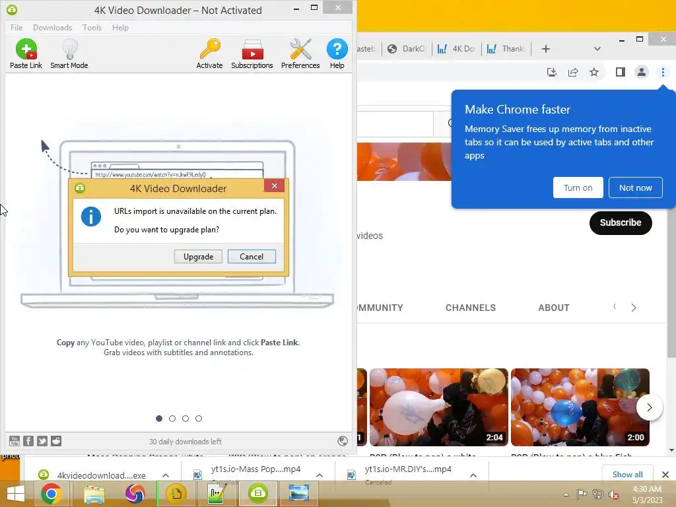The image size is (676, 507).
Task: Click Reddit icon in status bar
Action: tap(56, 440)
